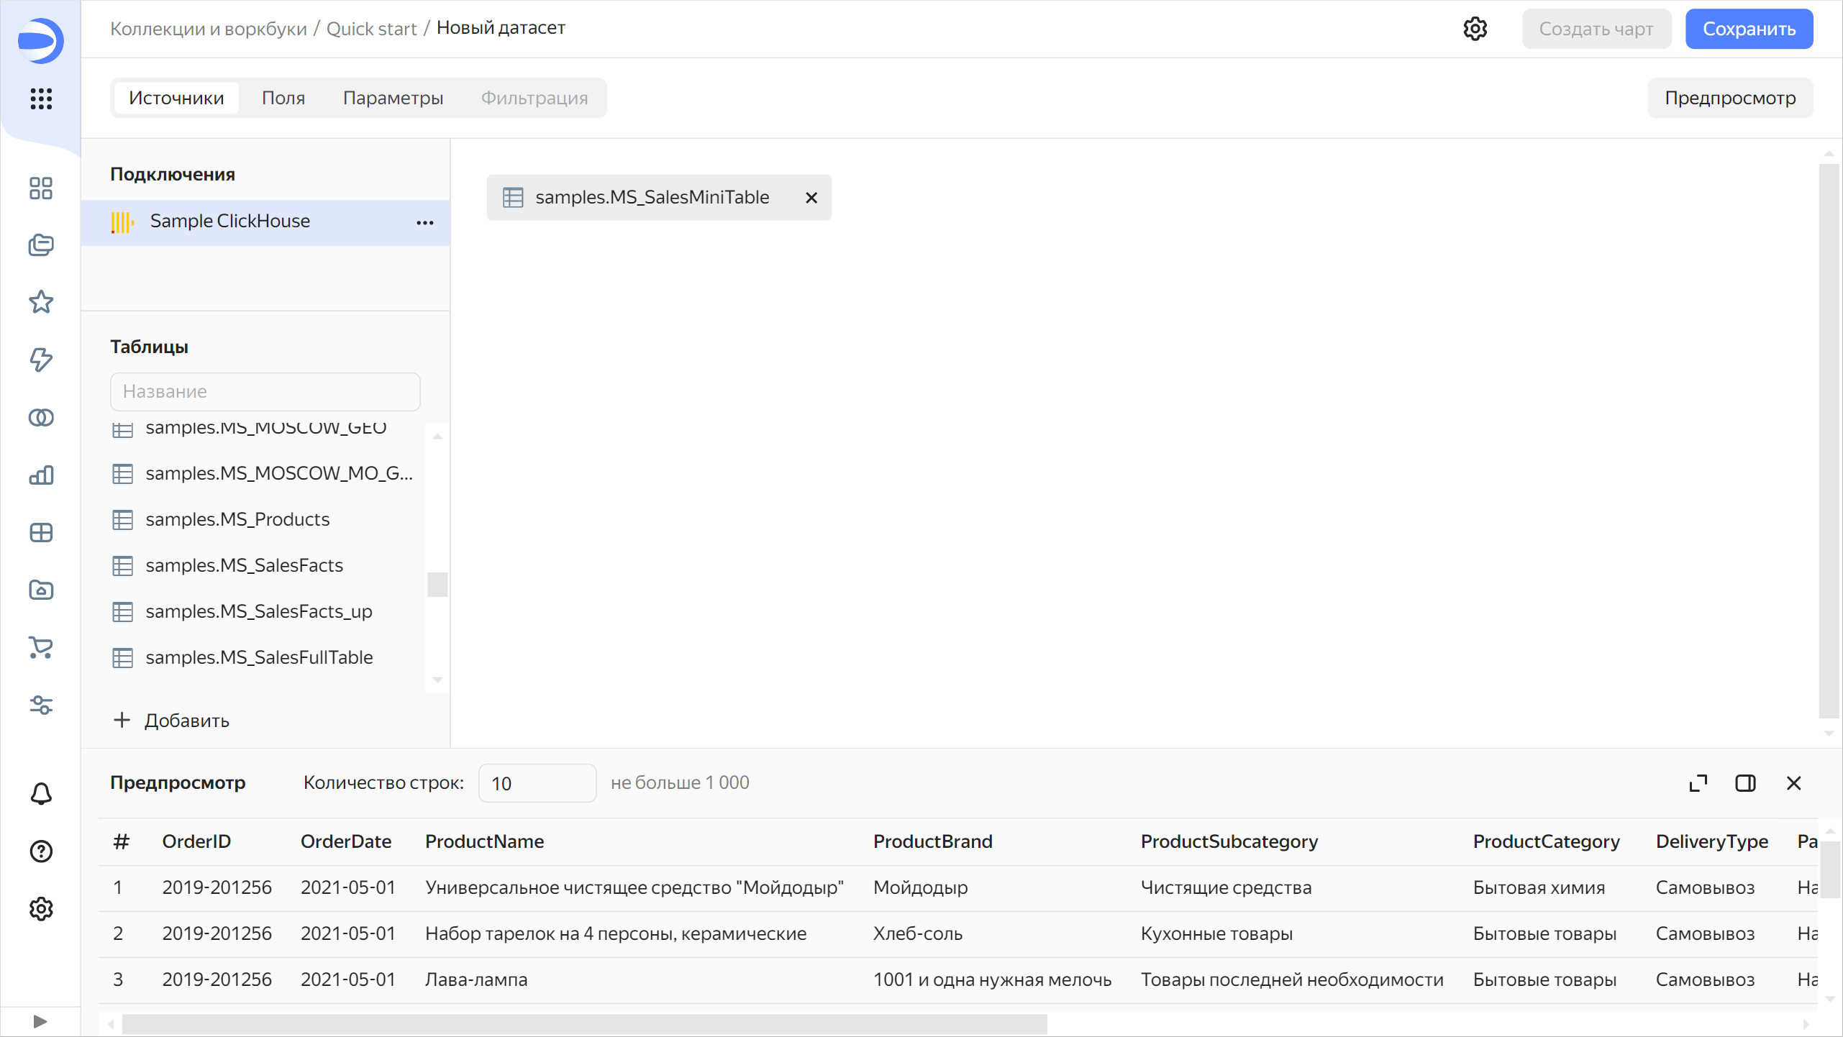Open the Sample ClickHouse connection options menu
This screenshot has width=1843, height=1037.
[425, 223]
